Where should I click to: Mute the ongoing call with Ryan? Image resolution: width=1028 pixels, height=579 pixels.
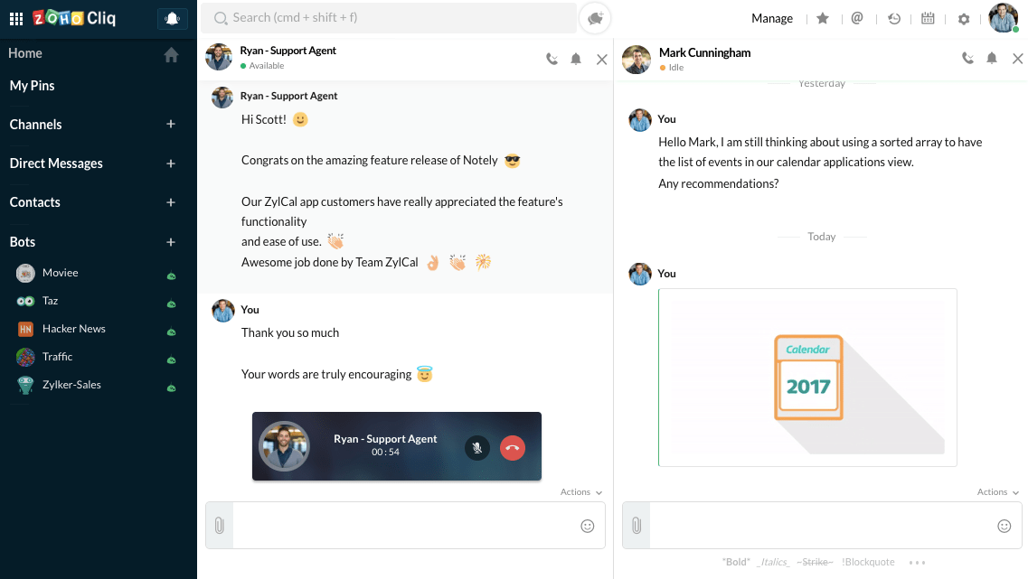tap(476, 447)
